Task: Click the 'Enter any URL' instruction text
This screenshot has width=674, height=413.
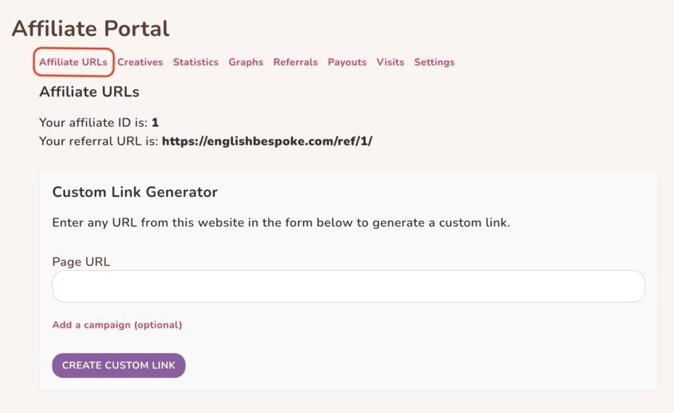Action: point(281,222)
